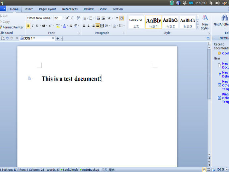Image resolution: width=229 pixels, height=172 pixels.
Task: Click the FindAndReplace binoculars icon
Action: click(x=224, y=18)
